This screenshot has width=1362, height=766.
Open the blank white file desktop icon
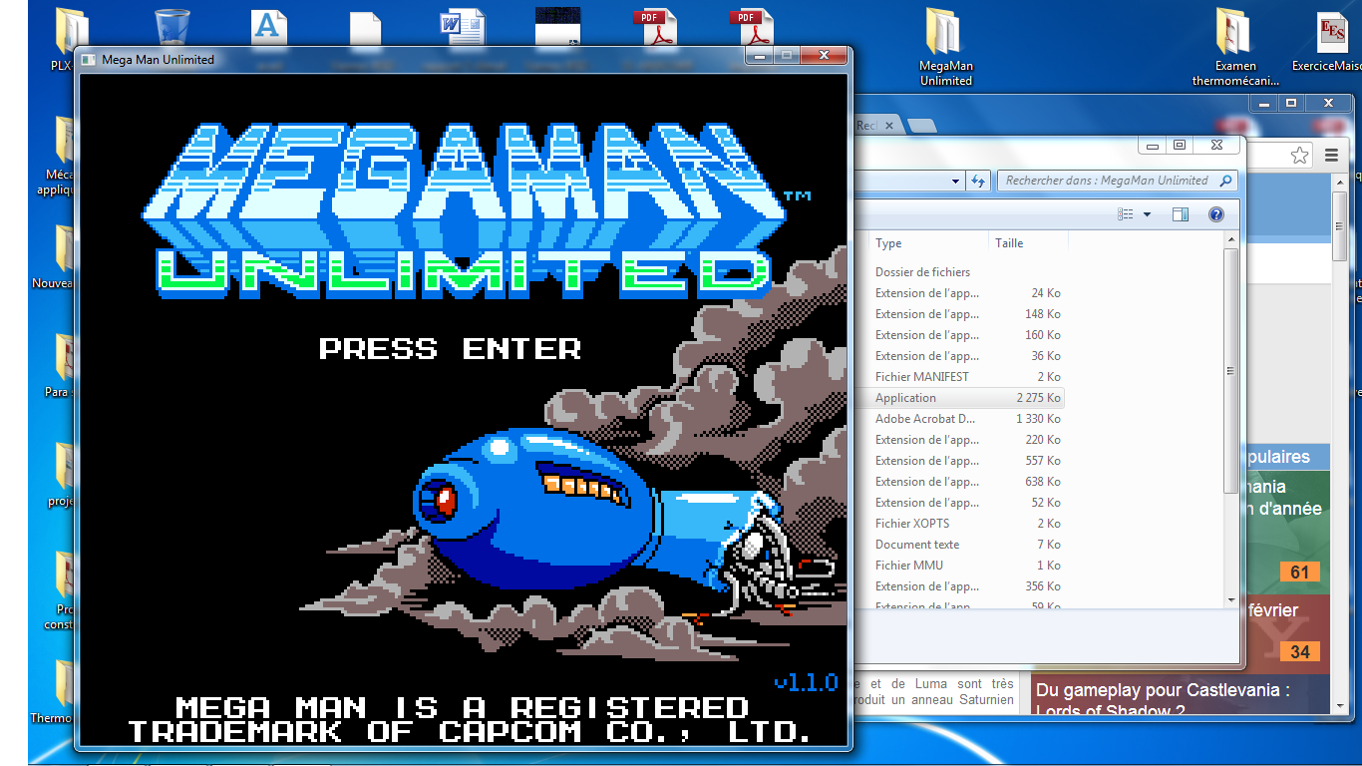[365, 28]
